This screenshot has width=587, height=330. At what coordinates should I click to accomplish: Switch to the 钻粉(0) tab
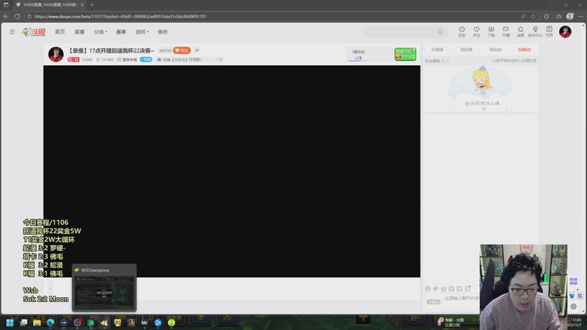click(525, 49)
